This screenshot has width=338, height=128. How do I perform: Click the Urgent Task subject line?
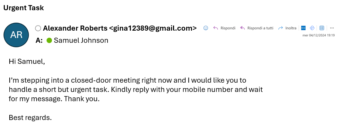pyautogui.click(x=23, y=8)
